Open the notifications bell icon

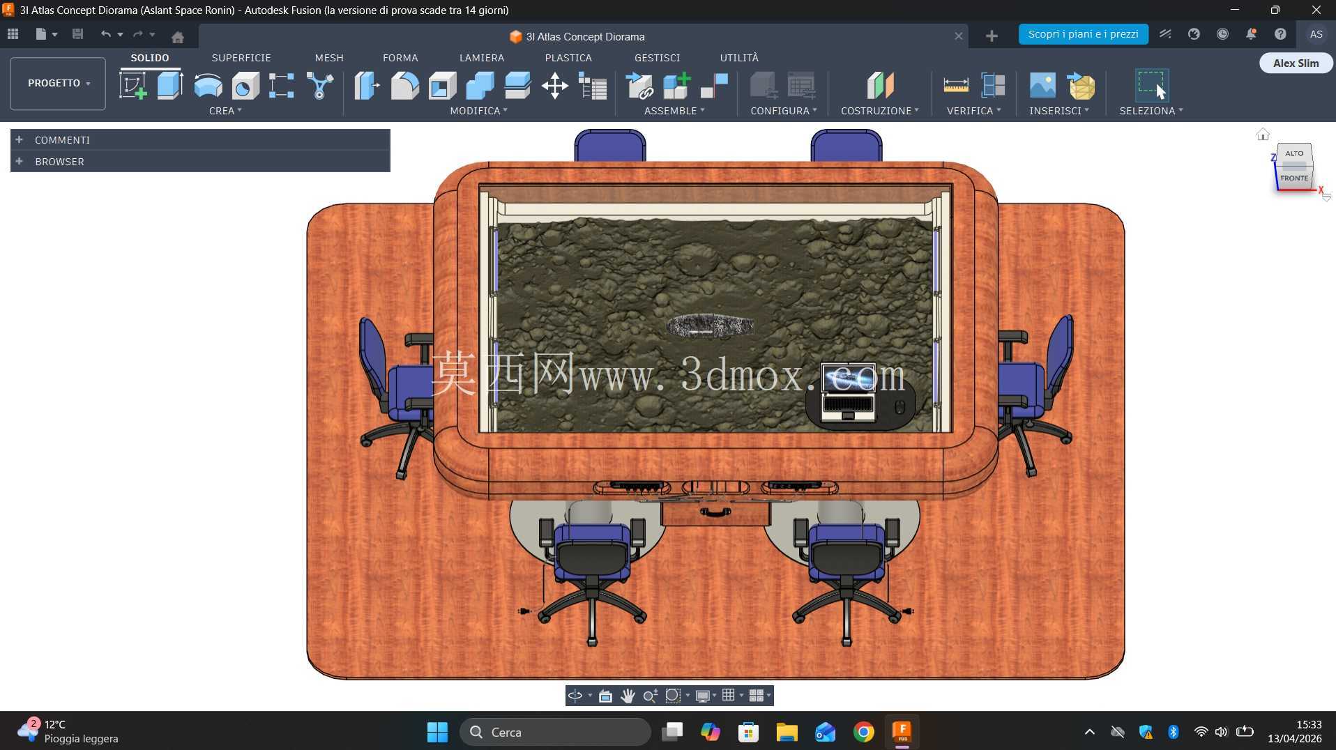coord(1252,34)
